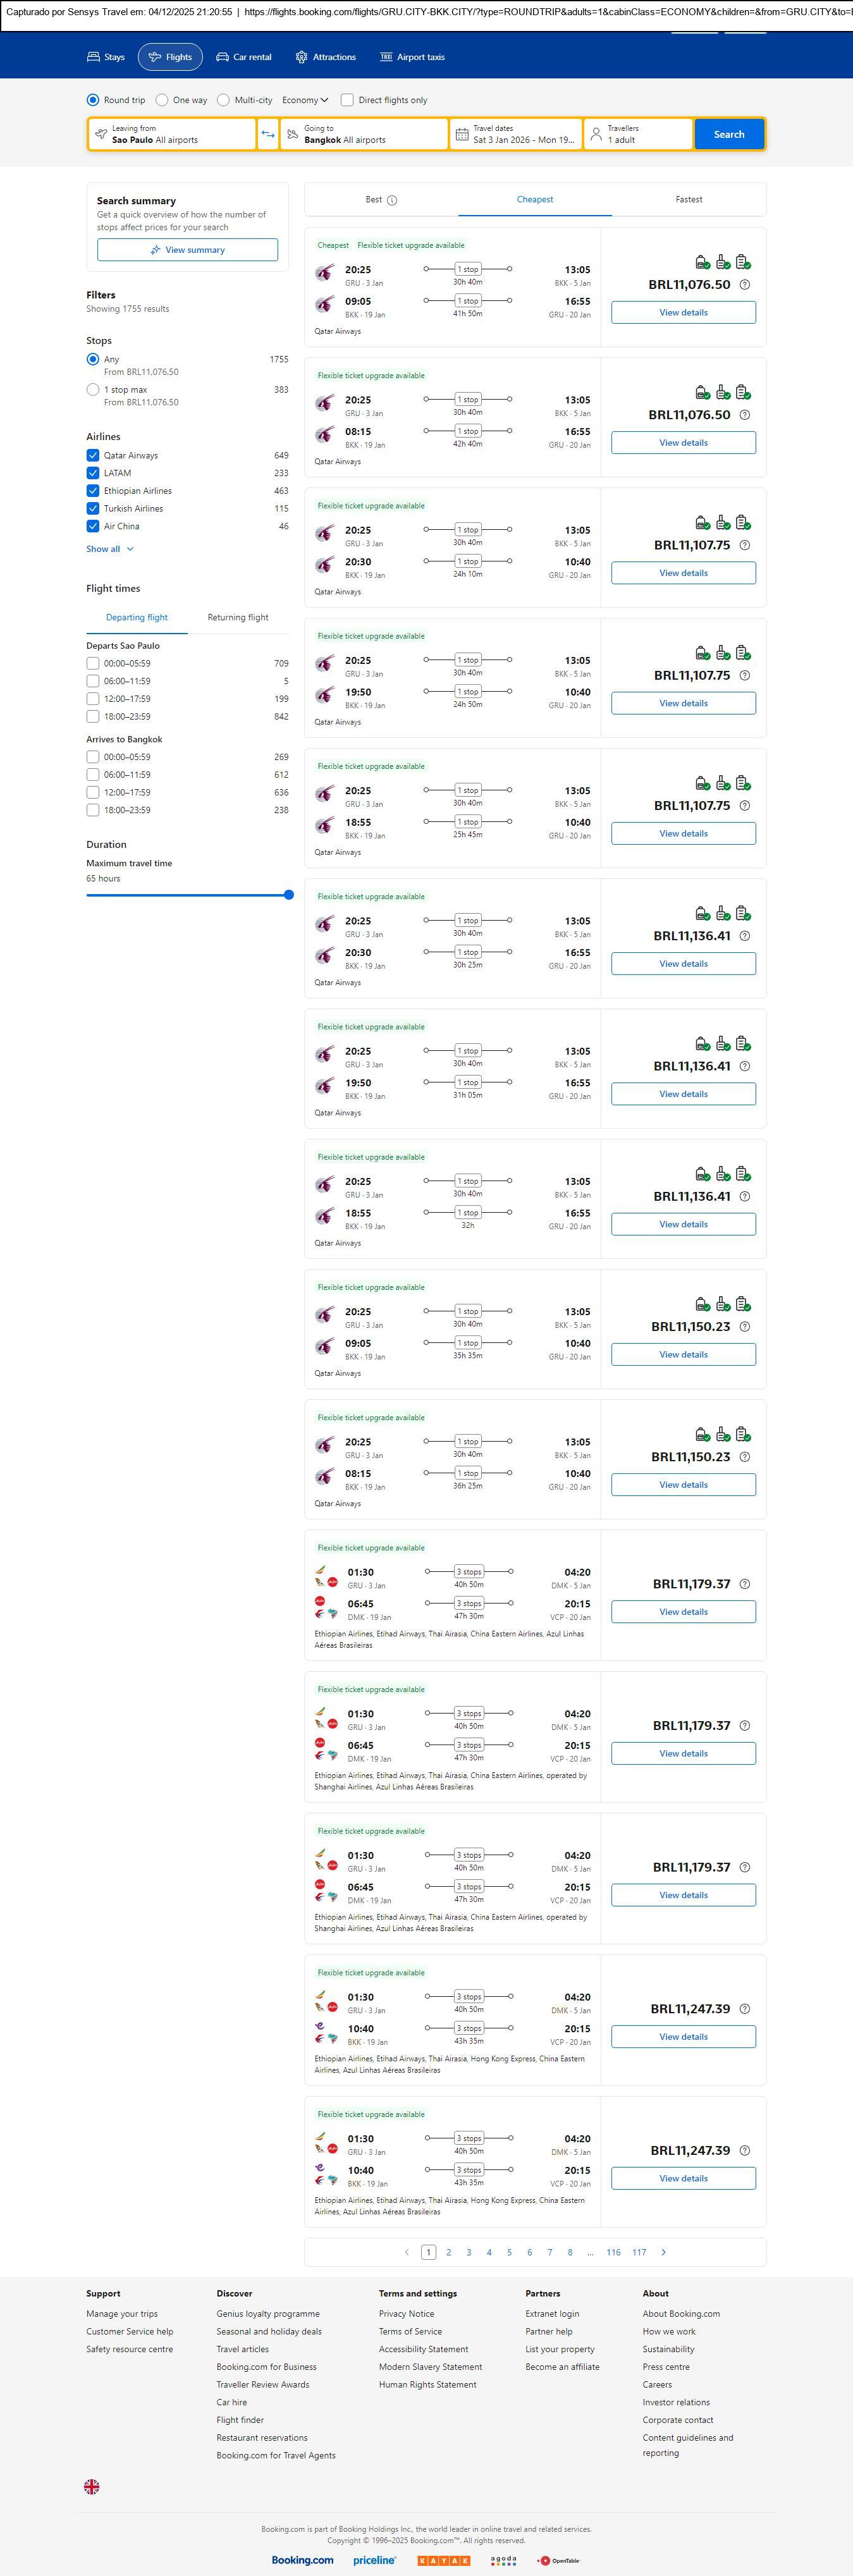Image resolution: width=853 pixels, height=2576 pixels.
Task: Click the info icon next to Best tab
Action: [x=392, y=200]
